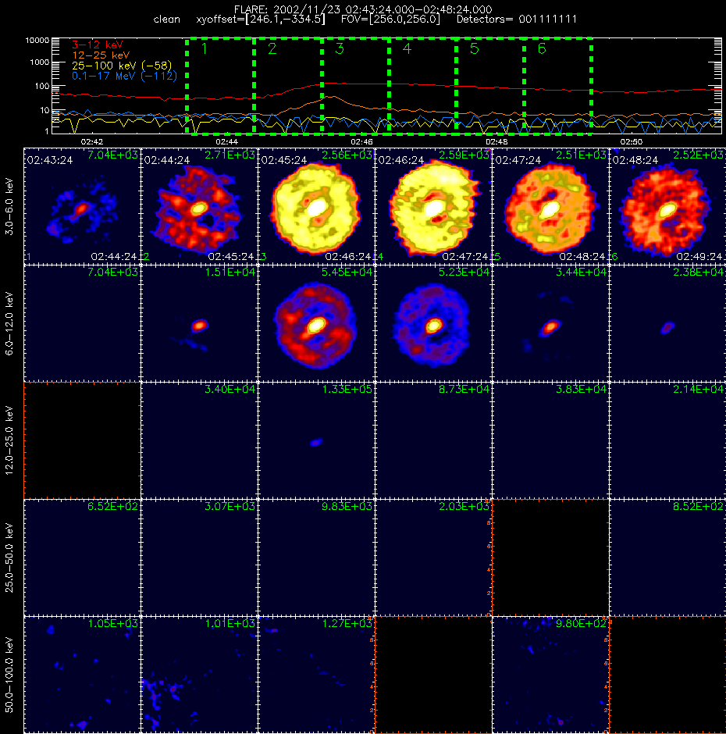
Task: Click the 50.0-100.0 keV image with peak 9.80E+02
Action: tap(550, 675)
